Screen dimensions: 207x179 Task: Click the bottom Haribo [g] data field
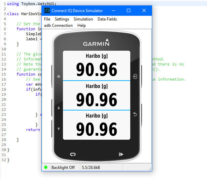[x=97, y=125]
